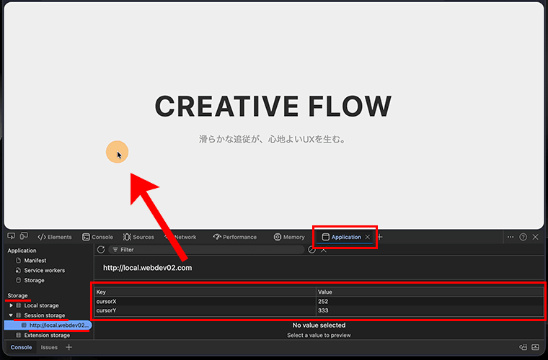This screenshot has width=548, height=360.
Task: Click the Extension storage grid icon
Action: tap(19, 335)
